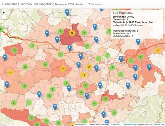Click the green cluster 8 near Bad Friedrichshall

84,33
